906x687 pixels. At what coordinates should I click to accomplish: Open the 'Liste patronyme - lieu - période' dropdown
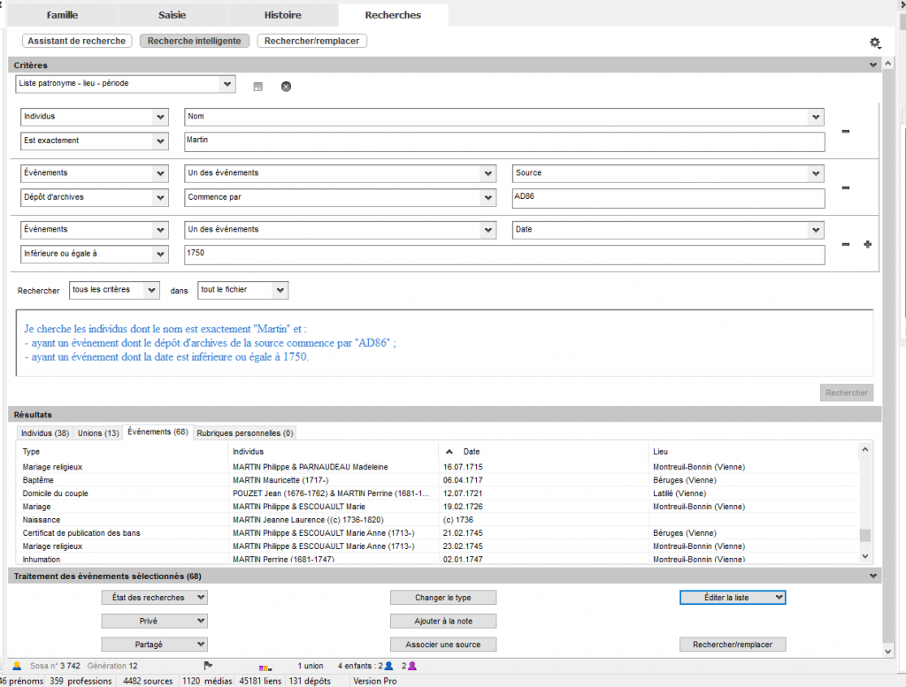tap(126, 84)
